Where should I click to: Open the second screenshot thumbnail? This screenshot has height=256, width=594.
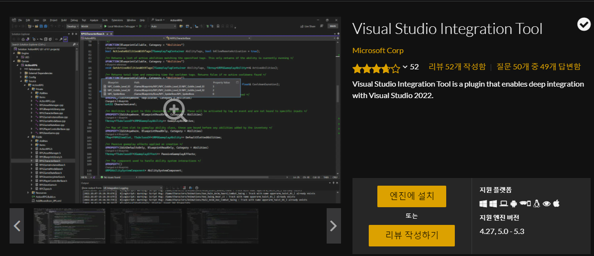(147, 225)
